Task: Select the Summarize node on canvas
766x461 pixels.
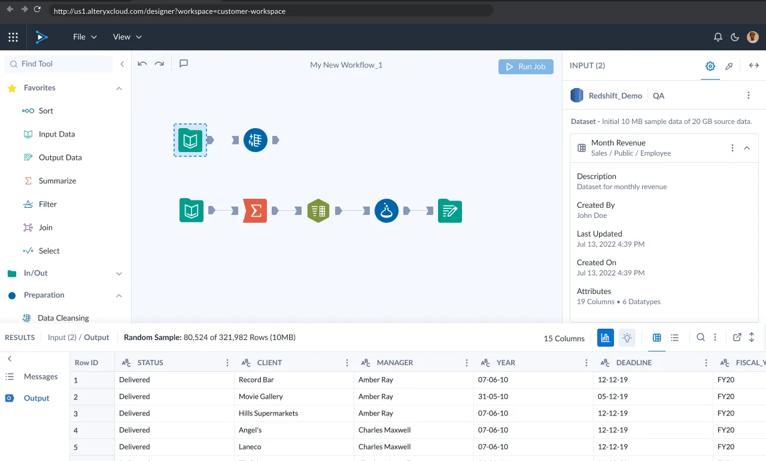Action: 255,211
